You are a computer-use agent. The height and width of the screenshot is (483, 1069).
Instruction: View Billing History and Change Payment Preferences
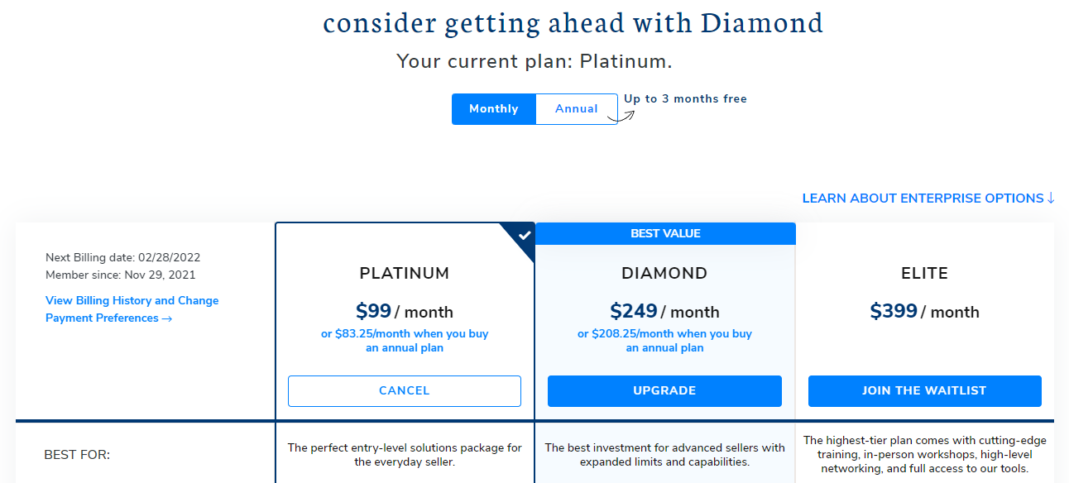[132, 309]
